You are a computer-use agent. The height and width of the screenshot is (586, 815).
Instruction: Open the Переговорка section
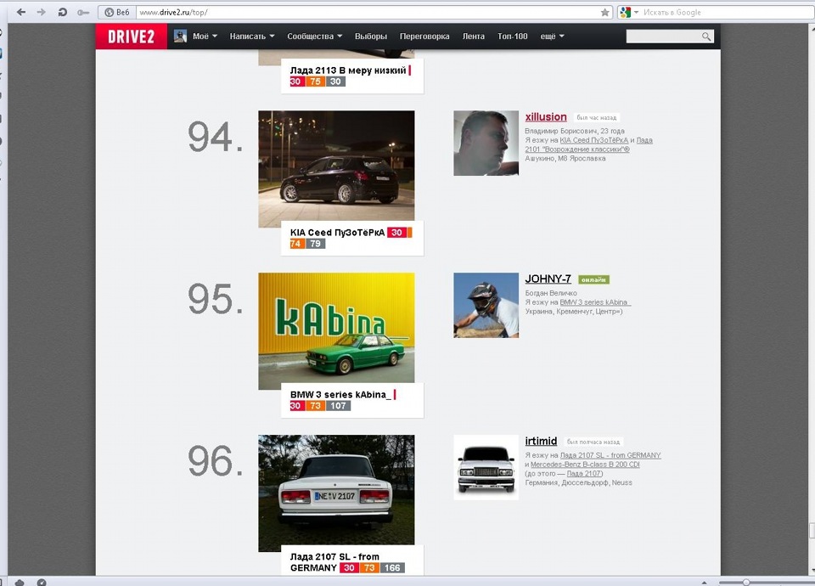pos(424,37)
